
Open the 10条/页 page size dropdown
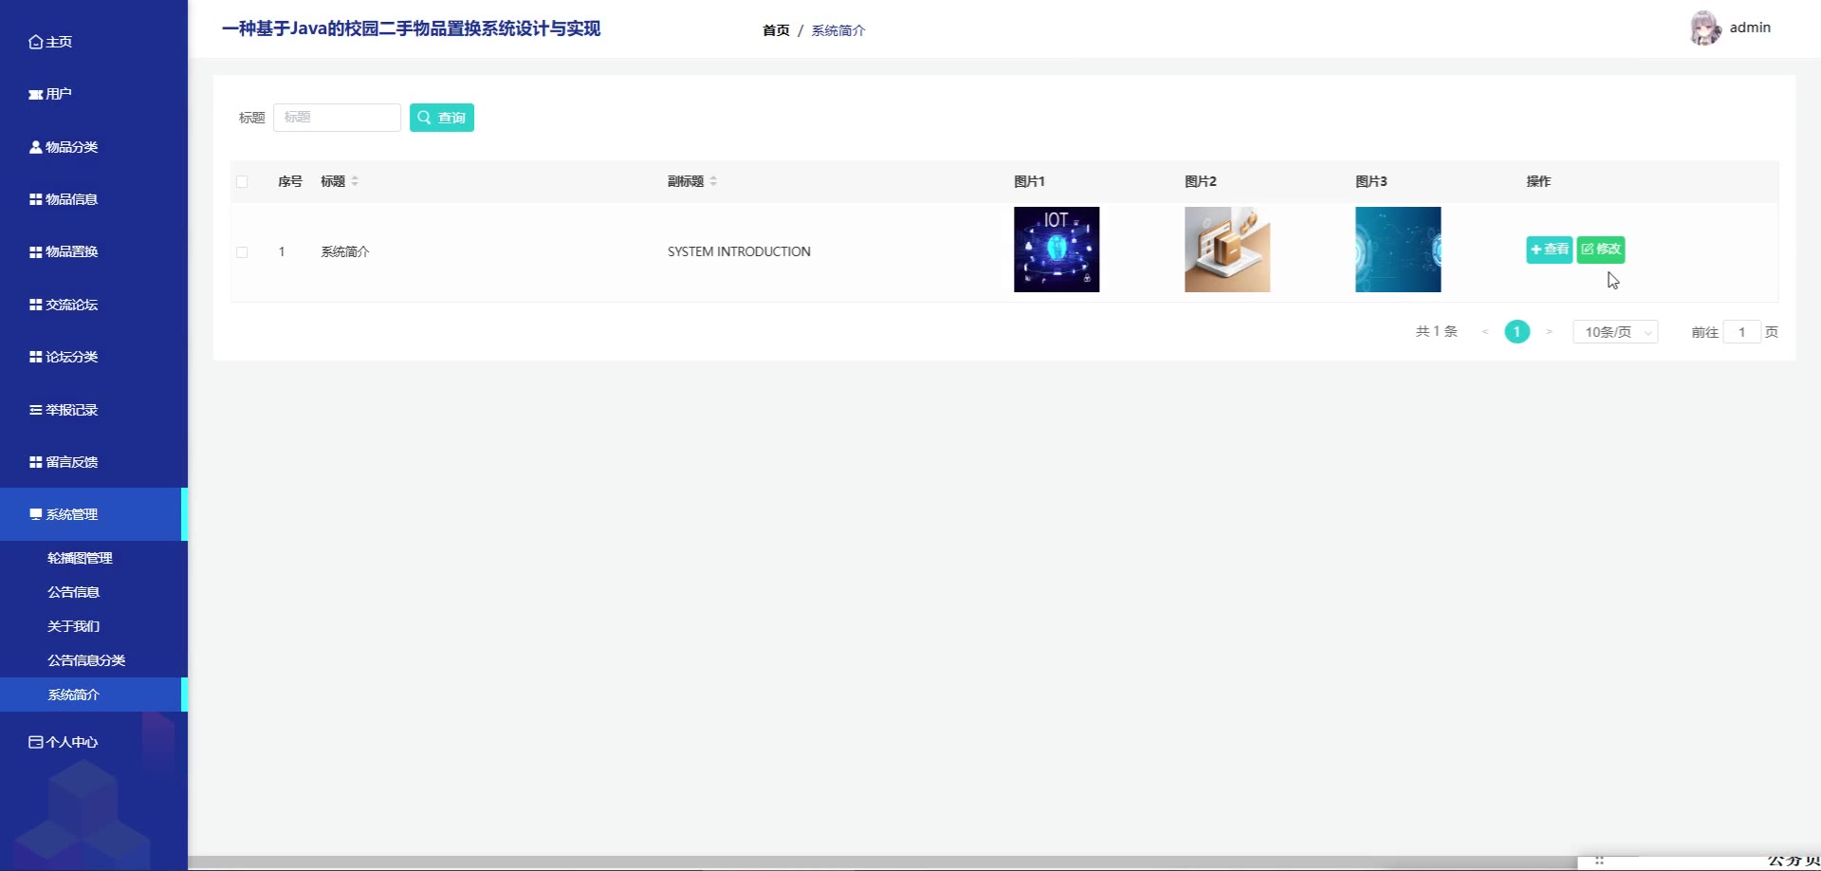[1615, 332]
